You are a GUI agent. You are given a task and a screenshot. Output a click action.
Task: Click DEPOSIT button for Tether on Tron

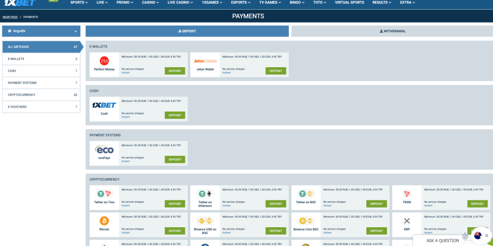[175, 204]
